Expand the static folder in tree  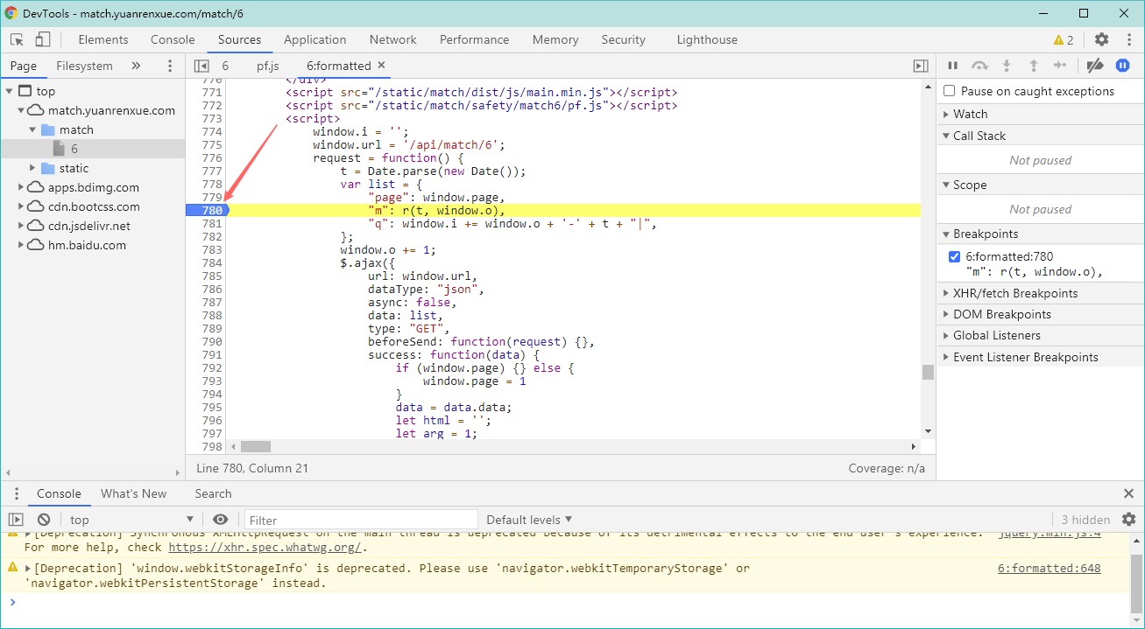(x=33, y=168)
